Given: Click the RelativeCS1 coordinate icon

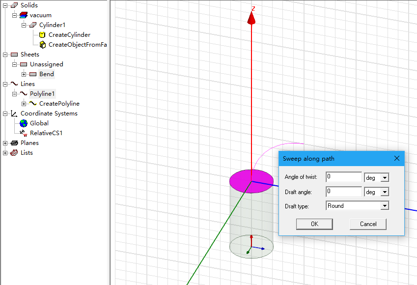Looking at the screenshot, I should point(24,133).
